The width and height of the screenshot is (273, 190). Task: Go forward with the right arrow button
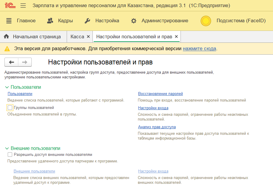(x=25, y=62)
